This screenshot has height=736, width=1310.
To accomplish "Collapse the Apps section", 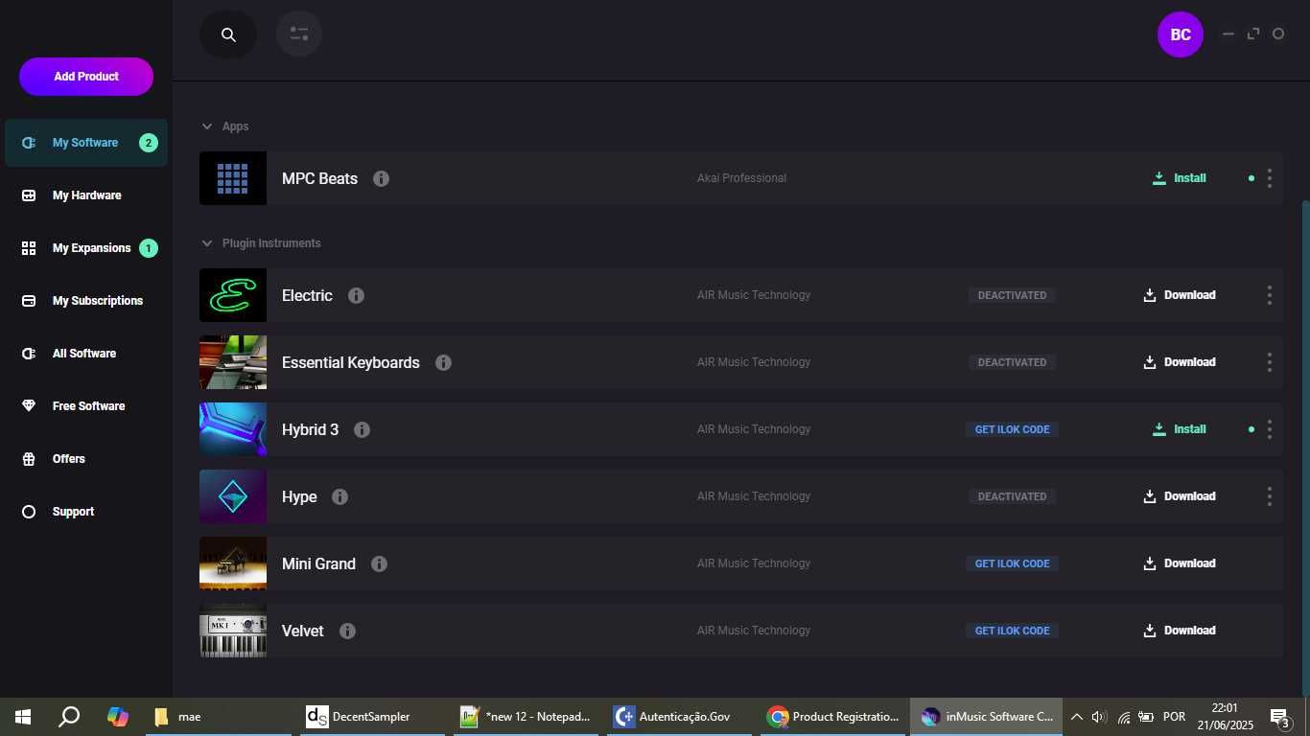I will click(x=206, y=126).
